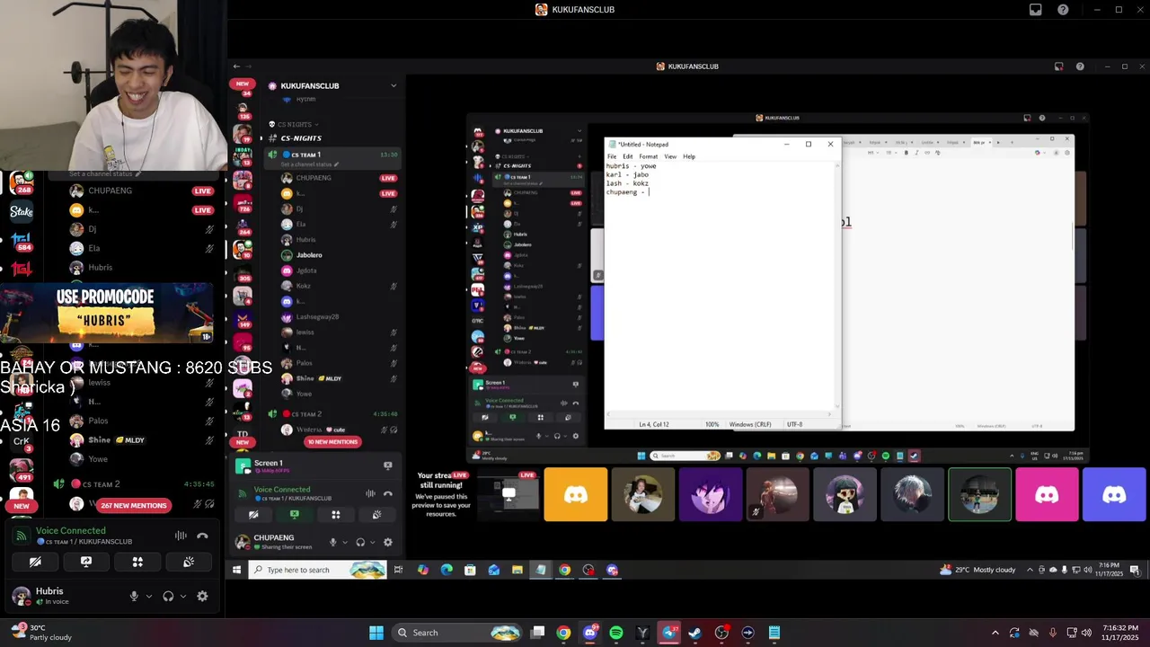Click the 10 NEW MENTIONS pill in the shared Discord

click(x=332, y=442)
